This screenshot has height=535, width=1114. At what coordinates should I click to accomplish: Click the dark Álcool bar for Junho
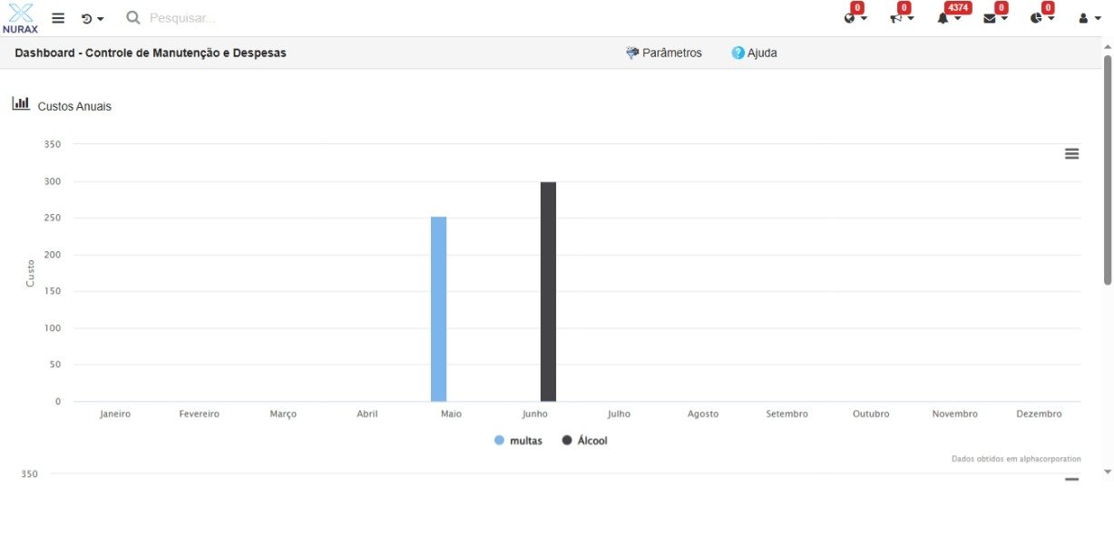(x=548, y=290)
